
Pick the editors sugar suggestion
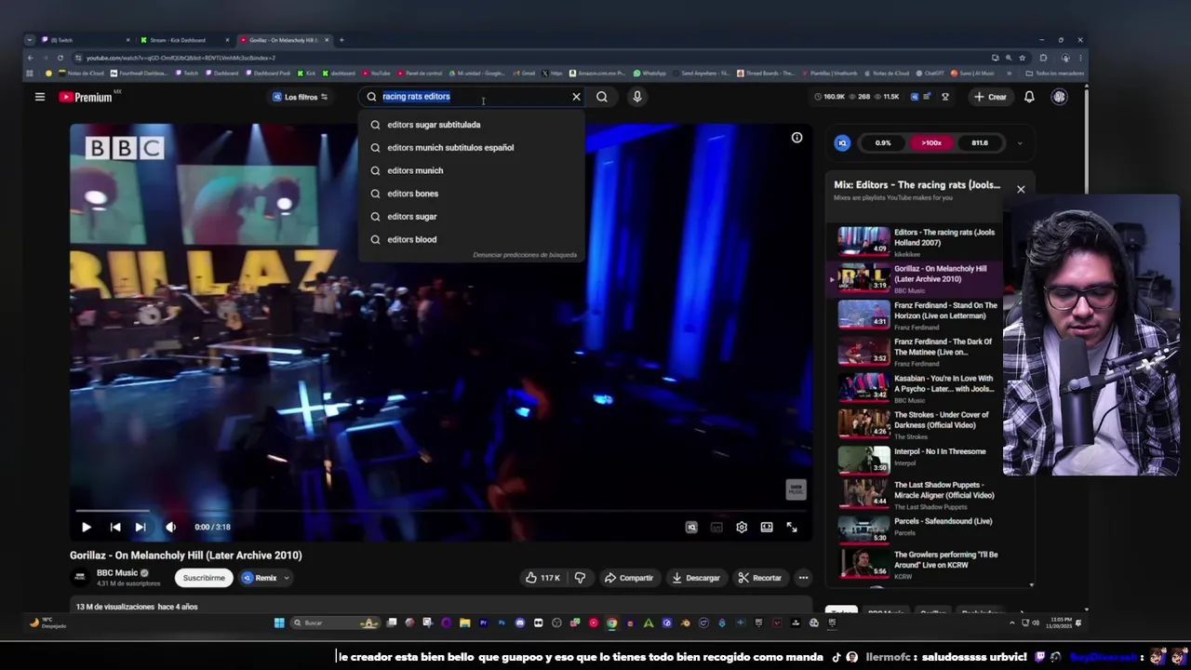tap(471, 216)
